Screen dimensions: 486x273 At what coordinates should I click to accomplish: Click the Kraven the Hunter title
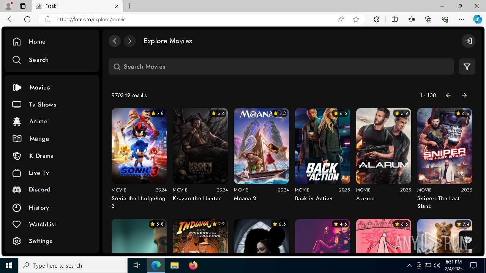click(197, 198)
